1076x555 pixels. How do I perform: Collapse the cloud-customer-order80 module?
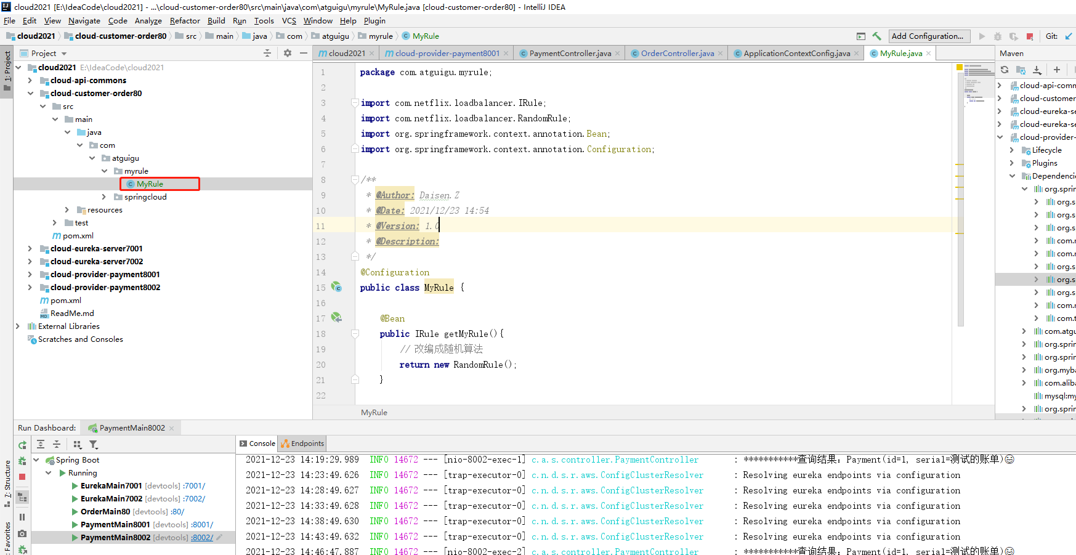(x=30, y=94)
